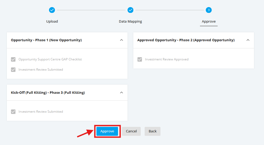264x145 pixels.
Task: Toggle Phase 1 Investment Review Submitted checkbox
Action: tap(13, 70)
